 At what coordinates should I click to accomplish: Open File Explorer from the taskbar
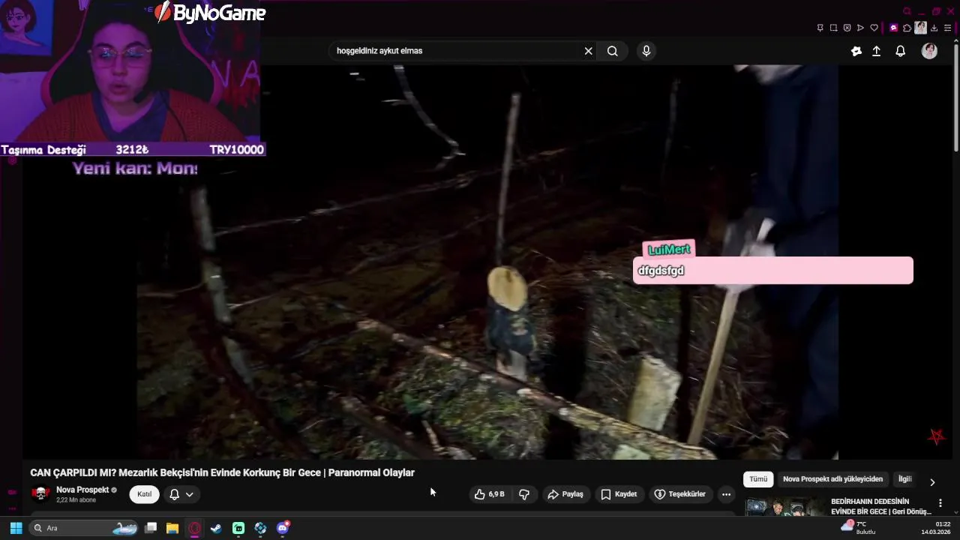click(172, 528)
